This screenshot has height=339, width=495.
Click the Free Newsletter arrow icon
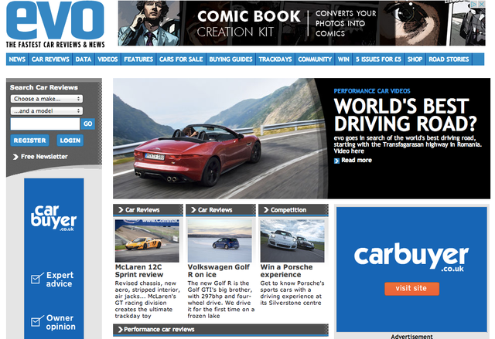coord(15,157)
